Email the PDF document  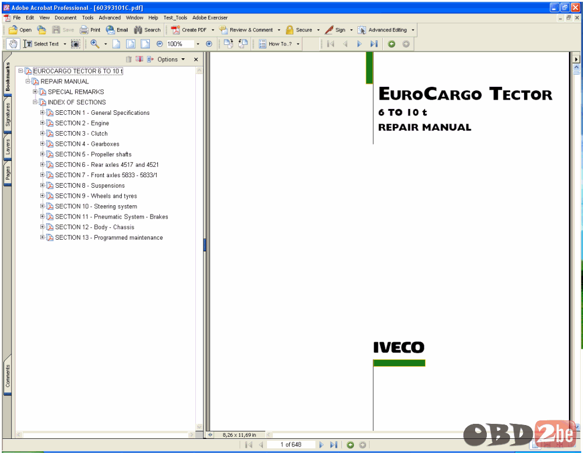point(117,30)
